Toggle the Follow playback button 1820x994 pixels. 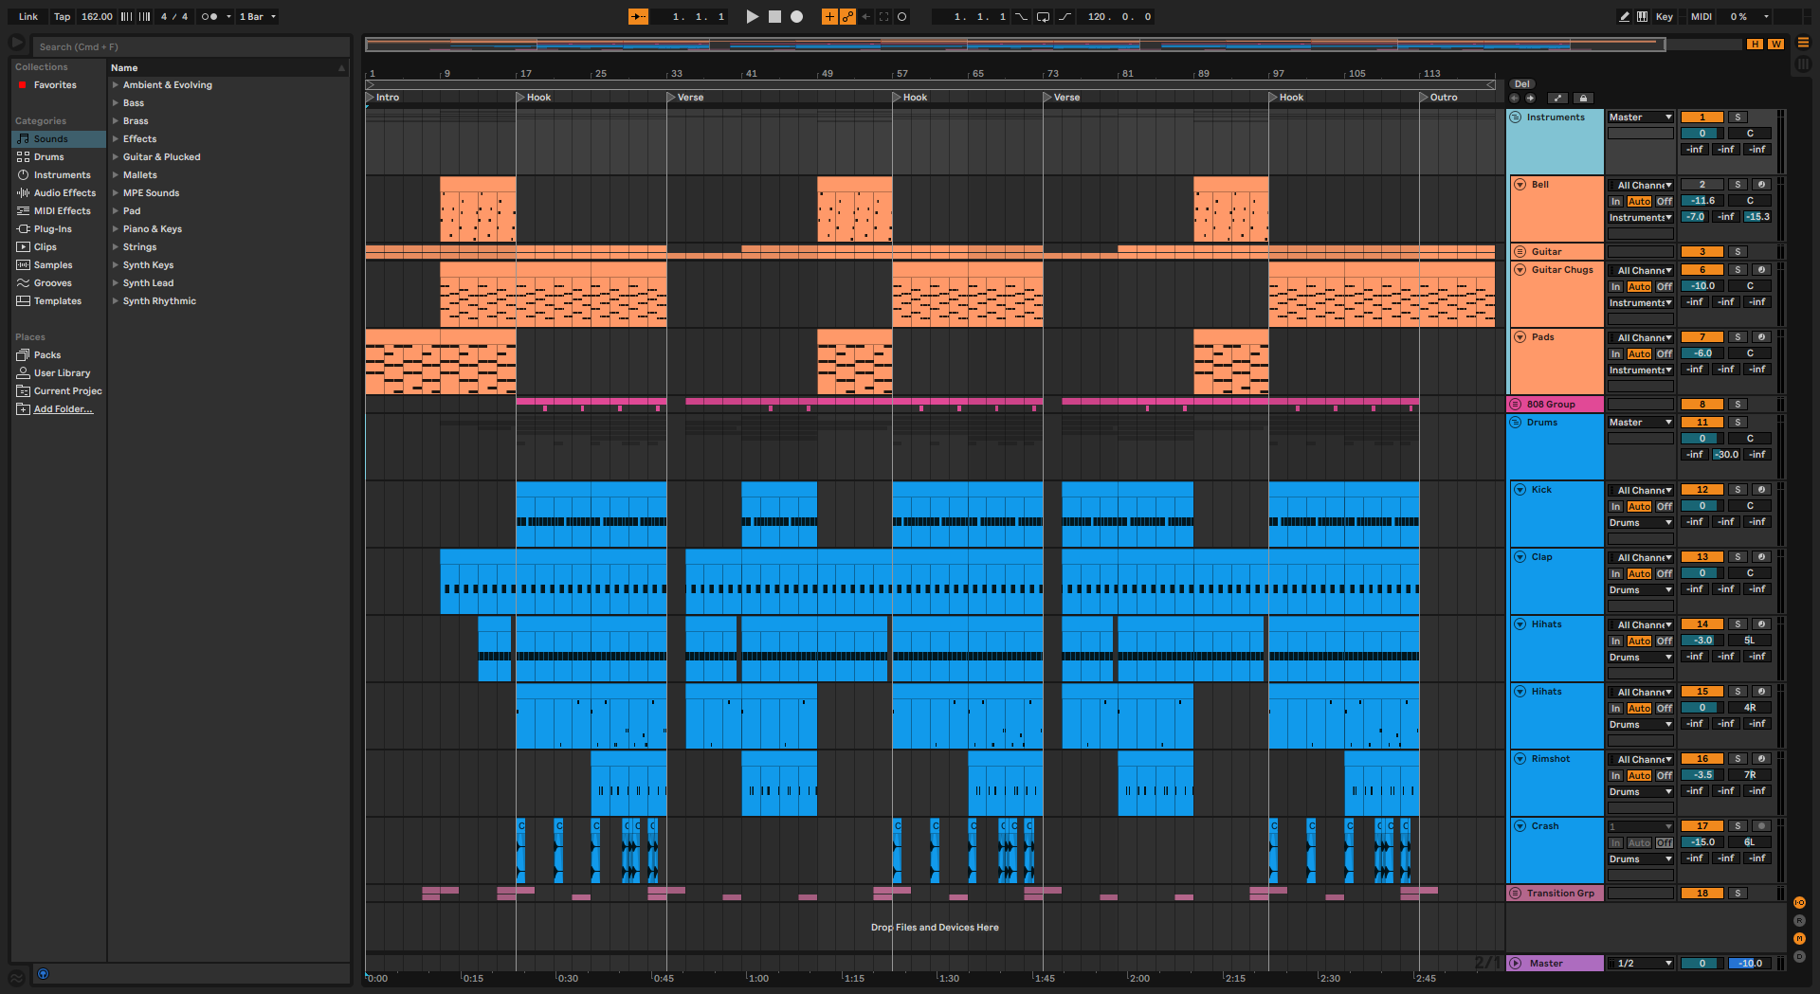tap(638, 17)
